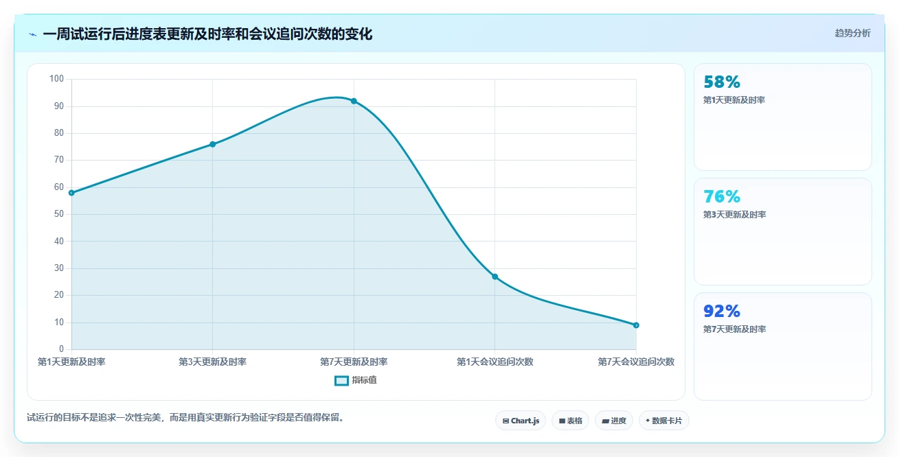
Task: Click the y-axis value 0
Action: tap(61, 349)
